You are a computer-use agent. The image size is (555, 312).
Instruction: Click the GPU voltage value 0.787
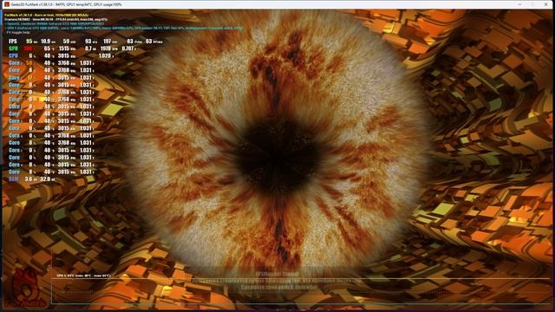coord(127,49)
